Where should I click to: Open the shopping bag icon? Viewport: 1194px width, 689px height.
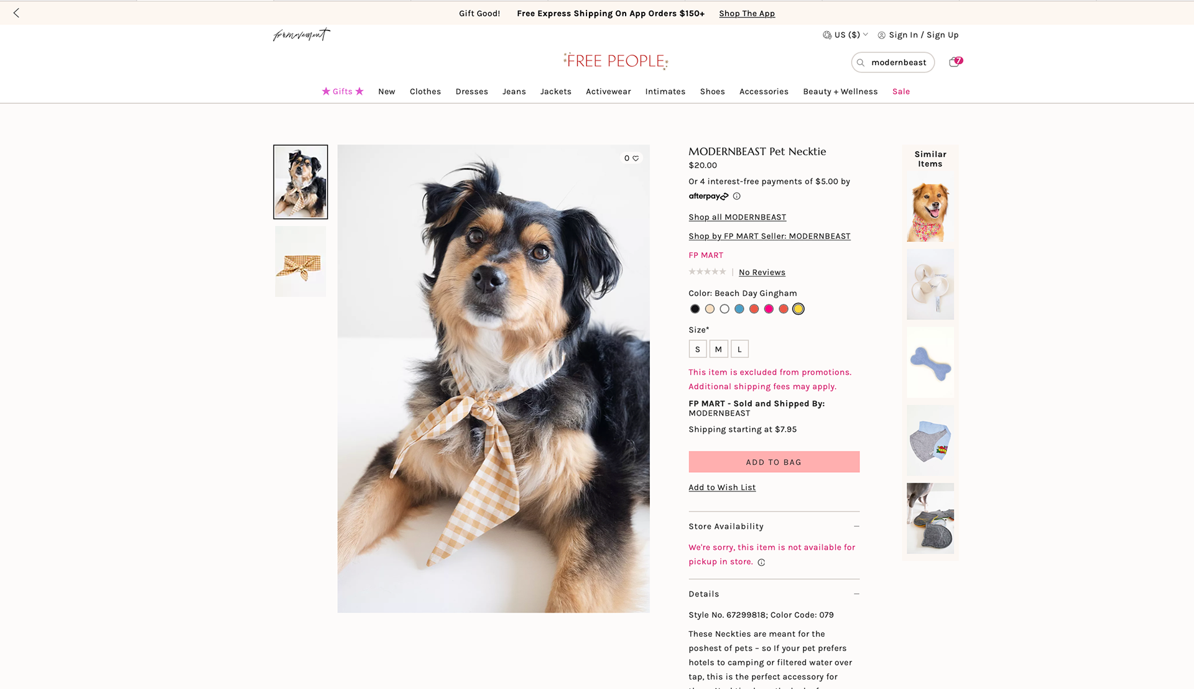(954, 62)
